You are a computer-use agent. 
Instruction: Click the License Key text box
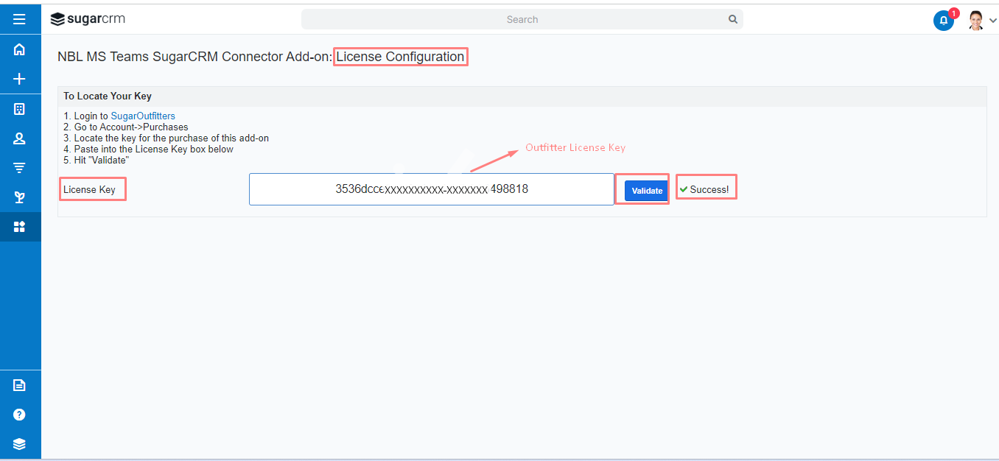[432, 189]
